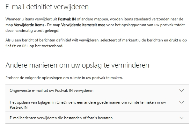Screen dimensions: 191x124
Task: Click the phrase 'deze handmatig wordt geleegd'
Action: [32, 31]
